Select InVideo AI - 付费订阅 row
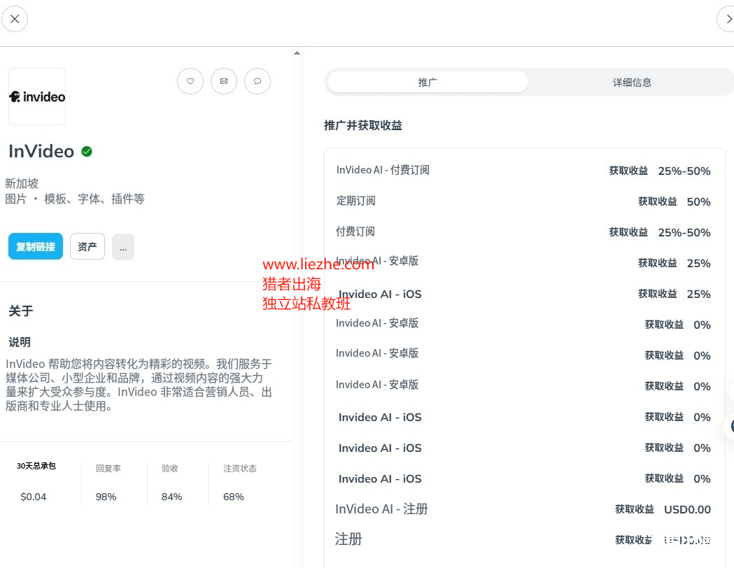 (523, 170)
